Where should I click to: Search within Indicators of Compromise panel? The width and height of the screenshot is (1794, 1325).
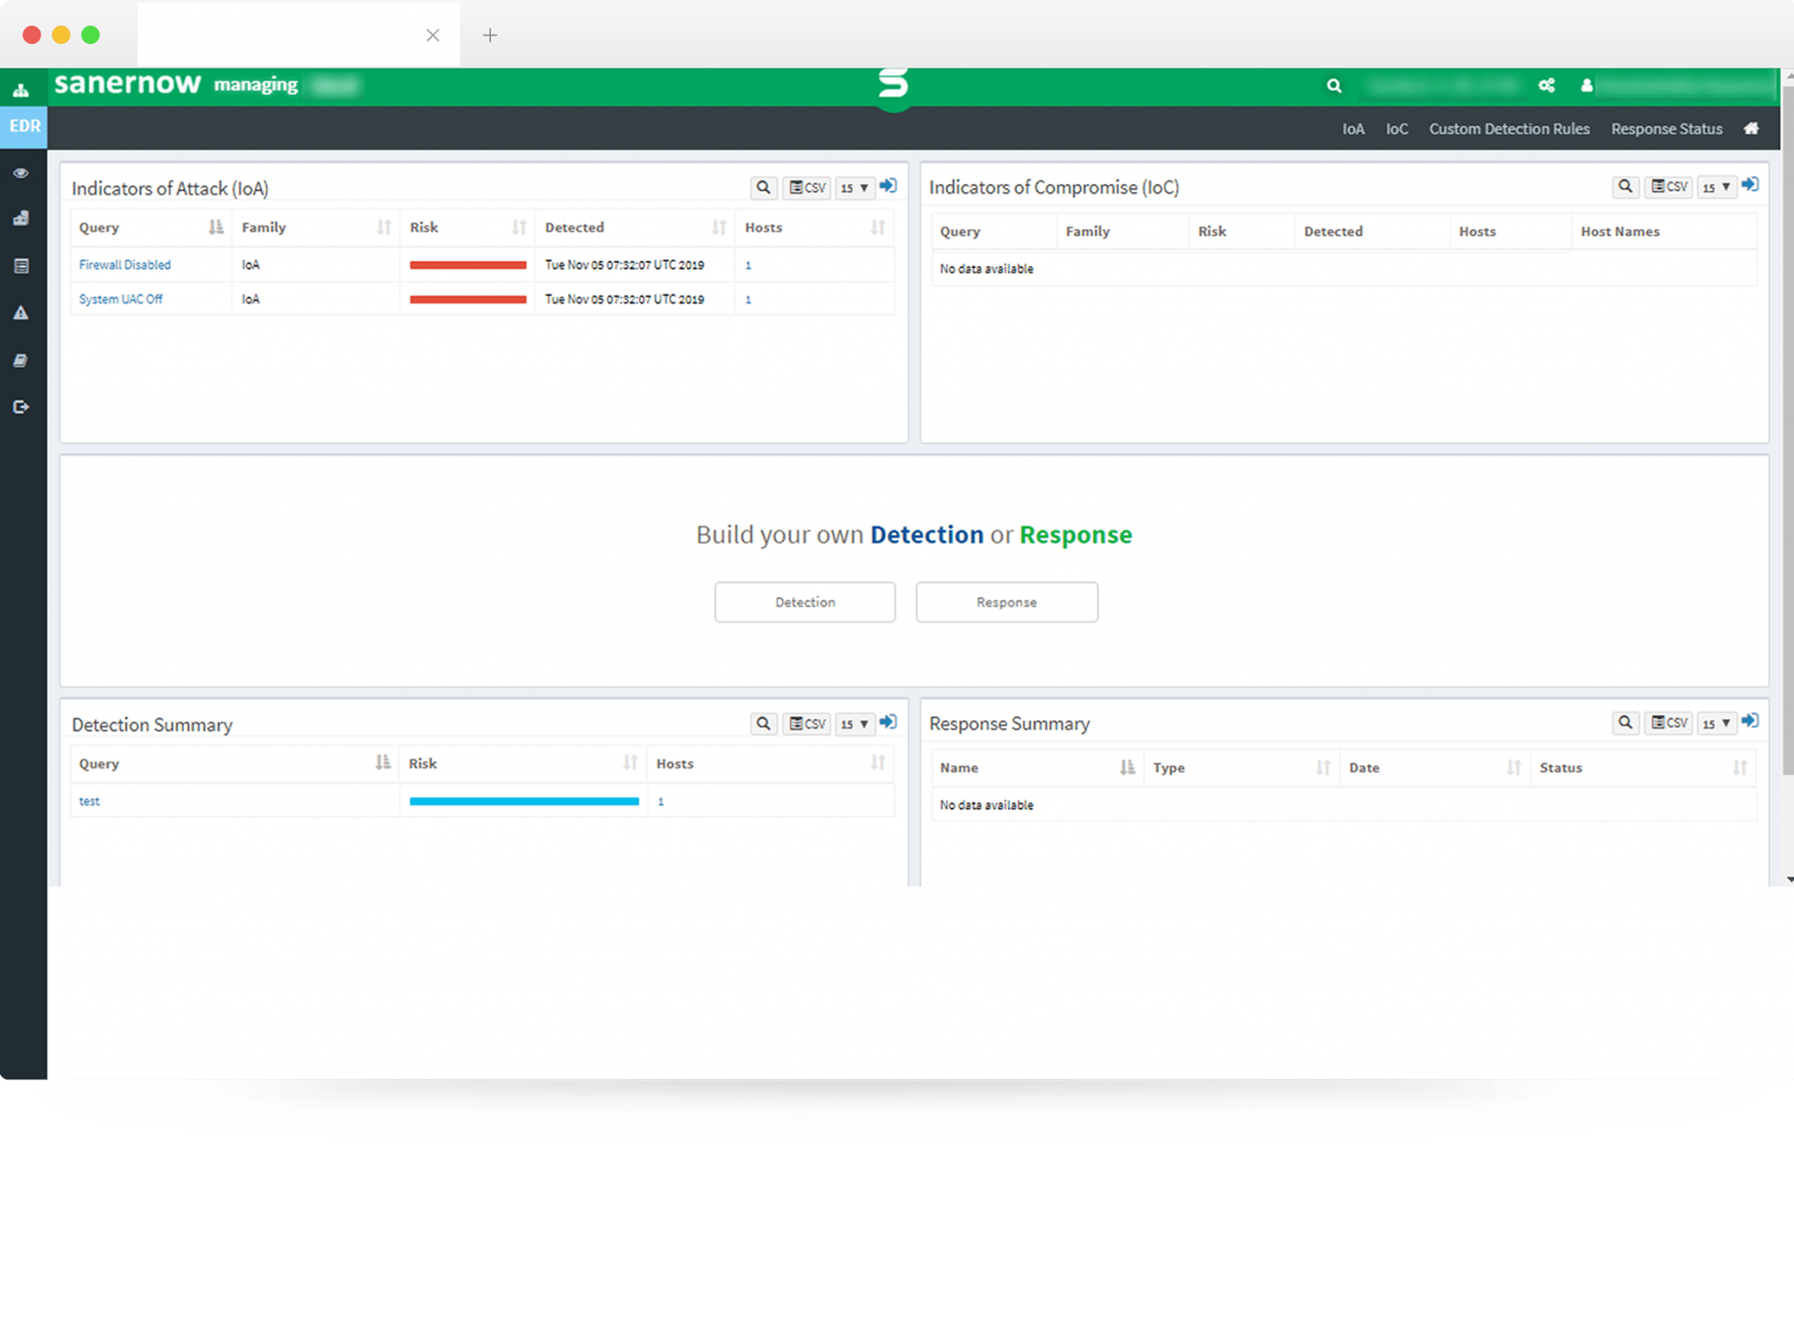point(1626,187)
